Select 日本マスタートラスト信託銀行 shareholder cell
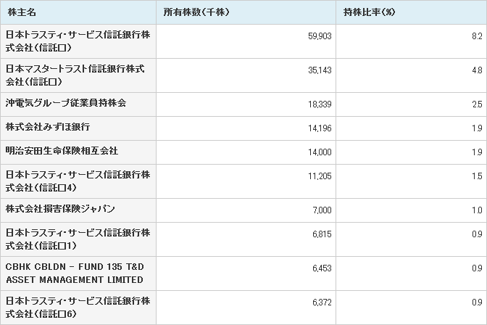The height and width of the screenshot is (325, 487). (78, 75)
